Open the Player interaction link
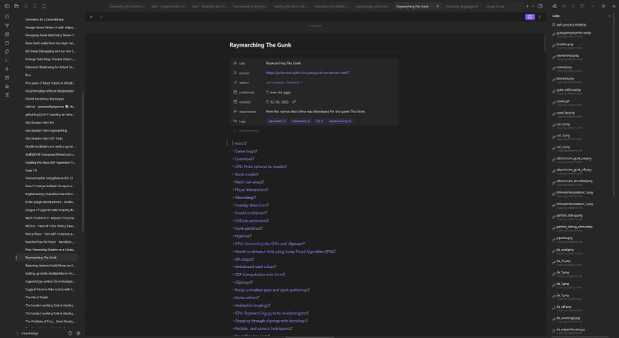The height and width of the screenshot is (338, 619). 251,190
